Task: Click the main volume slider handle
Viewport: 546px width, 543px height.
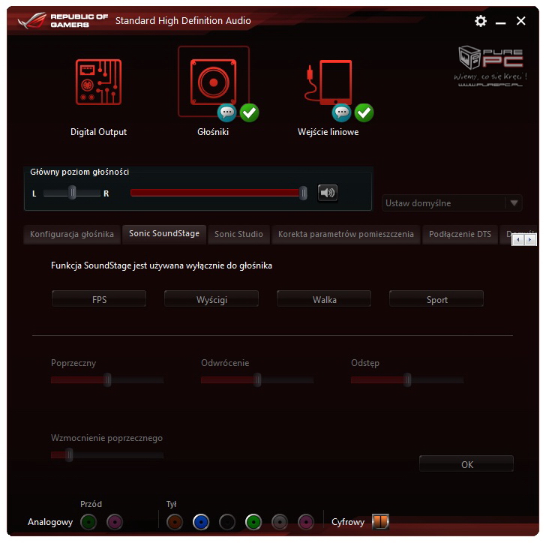Action: click(x=303, y=193)
